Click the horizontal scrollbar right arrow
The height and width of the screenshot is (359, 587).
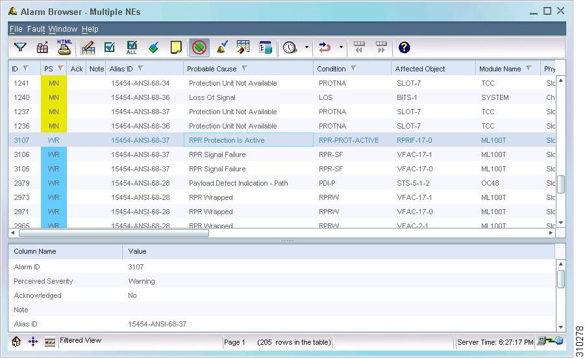tap(551, 233)
